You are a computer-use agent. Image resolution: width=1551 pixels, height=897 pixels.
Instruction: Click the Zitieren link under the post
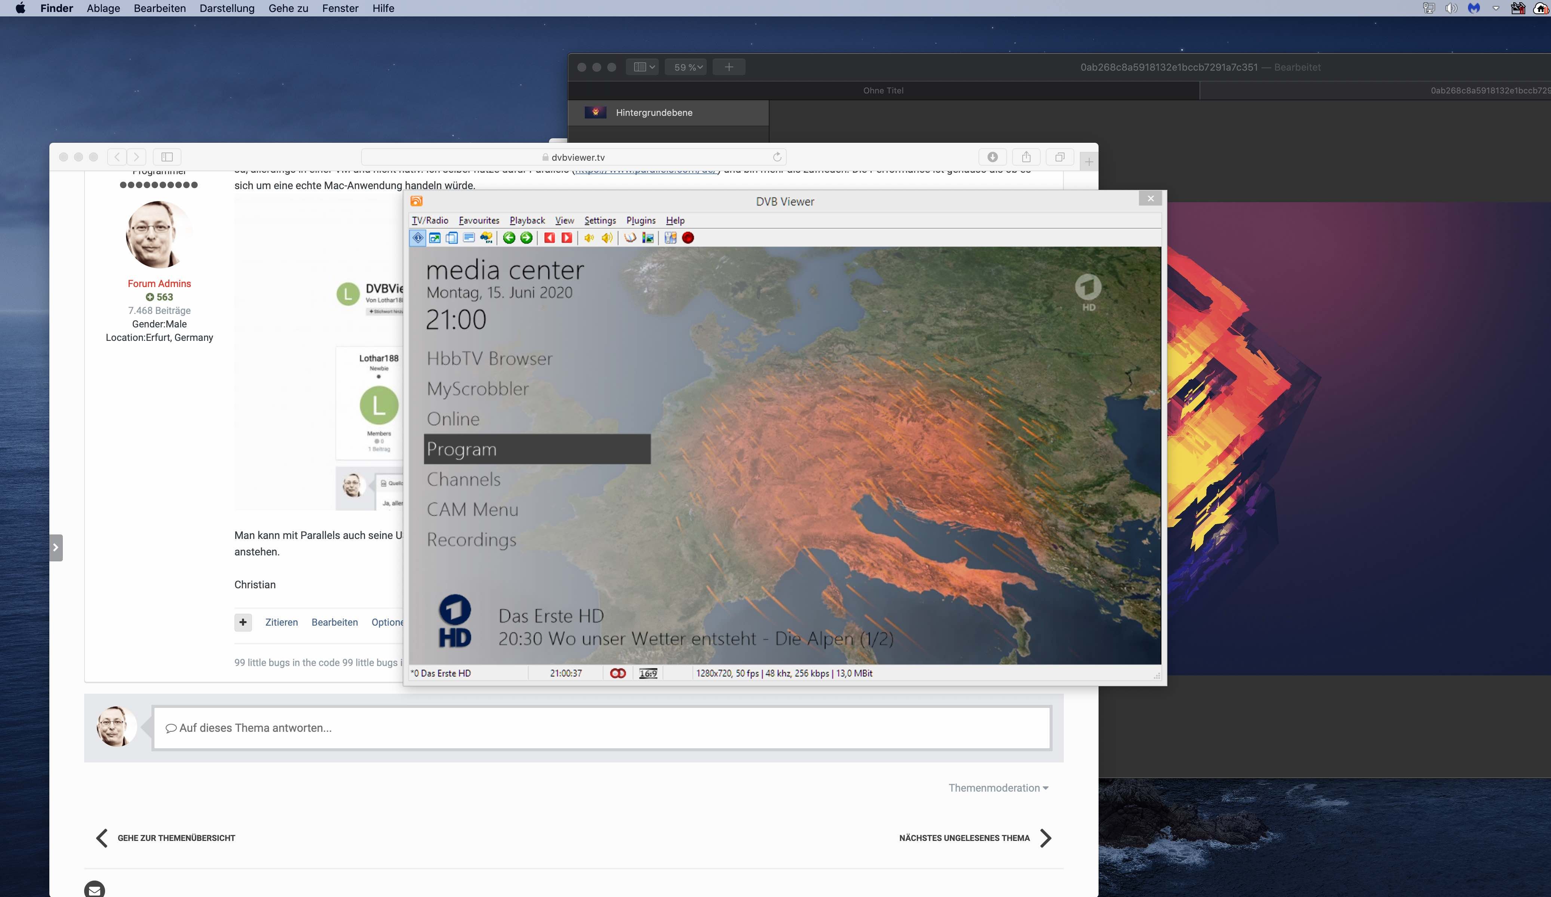point(281,622)
